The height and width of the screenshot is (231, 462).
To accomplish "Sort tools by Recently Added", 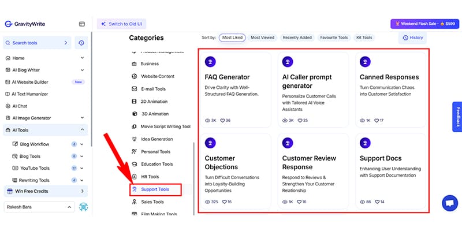I will point(297,38).
